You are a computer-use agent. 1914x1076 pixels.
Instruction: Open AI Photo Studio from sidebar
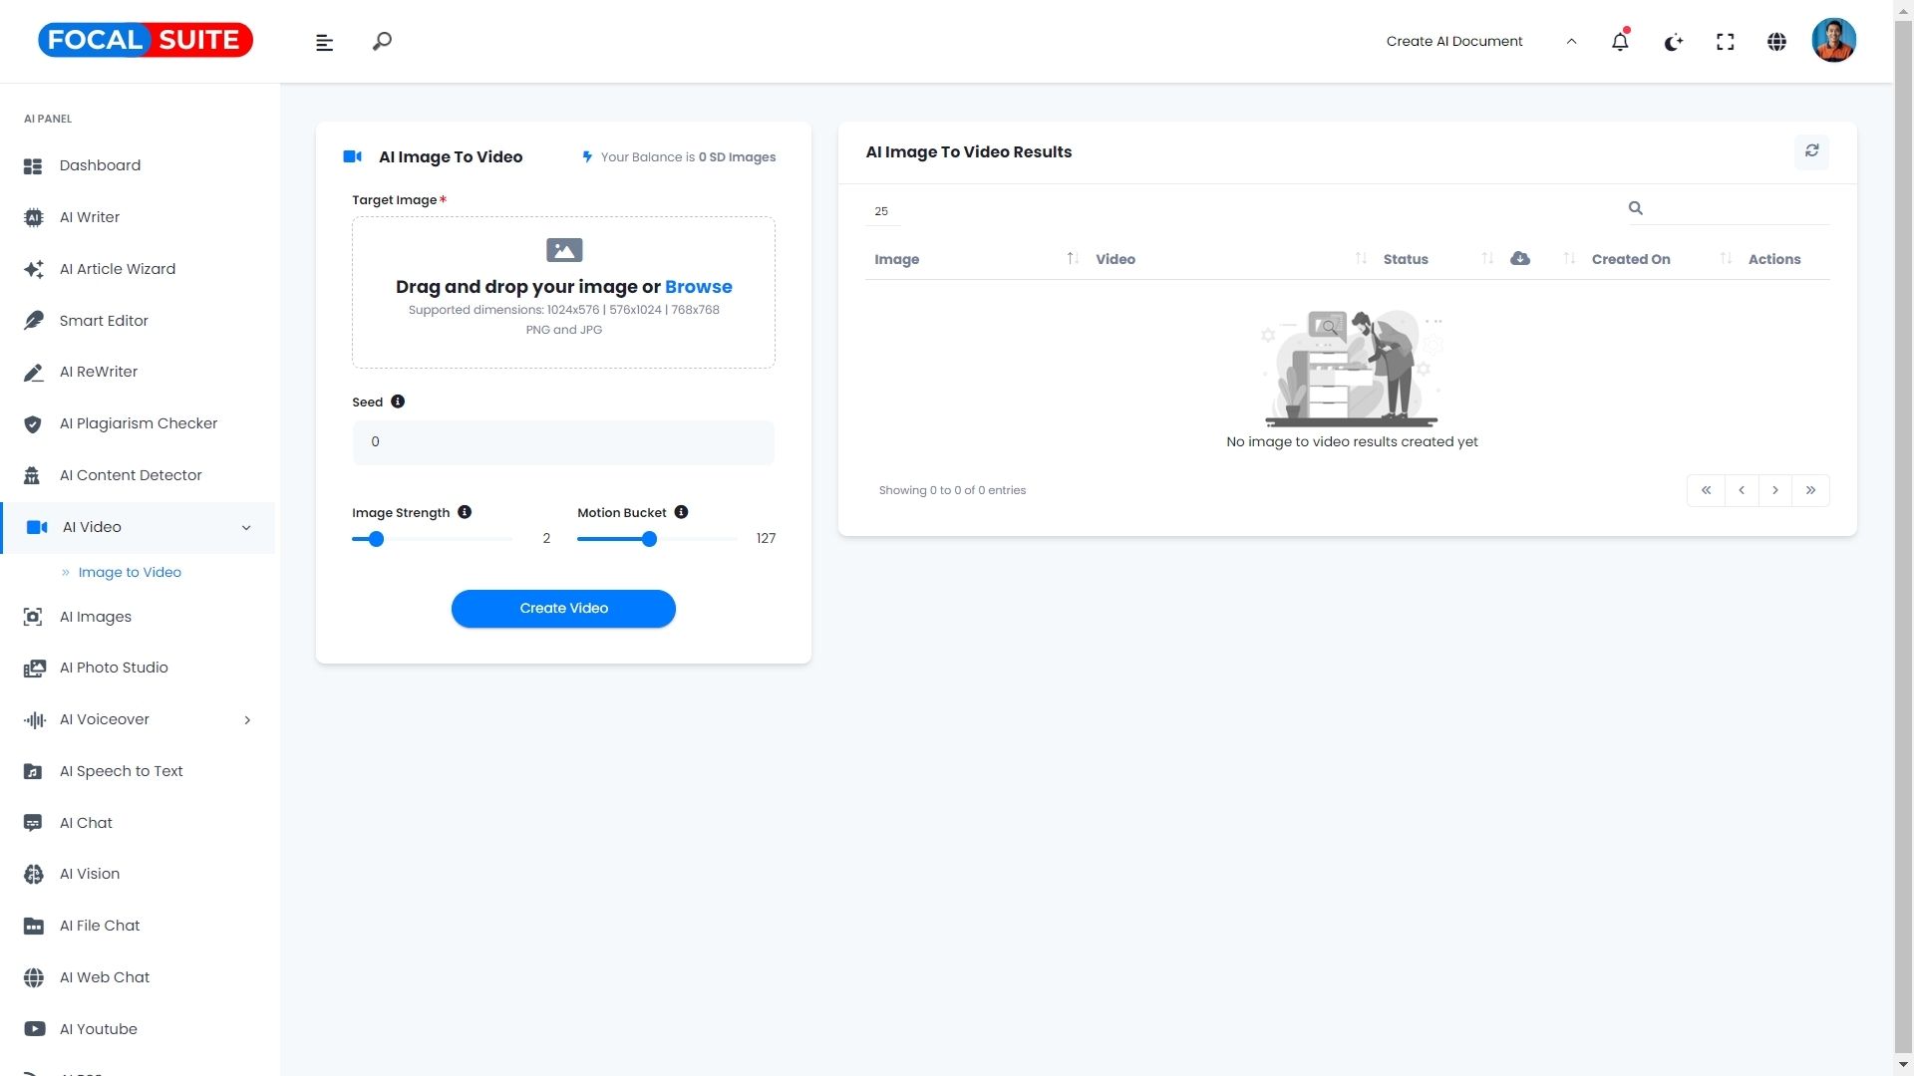114,668
